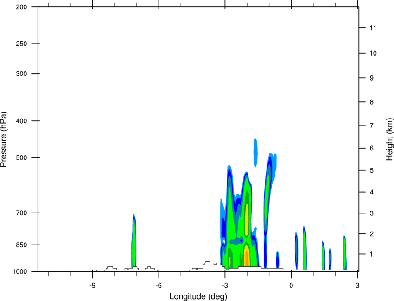
Task: Click the 5 km height label
Action: 372,170
